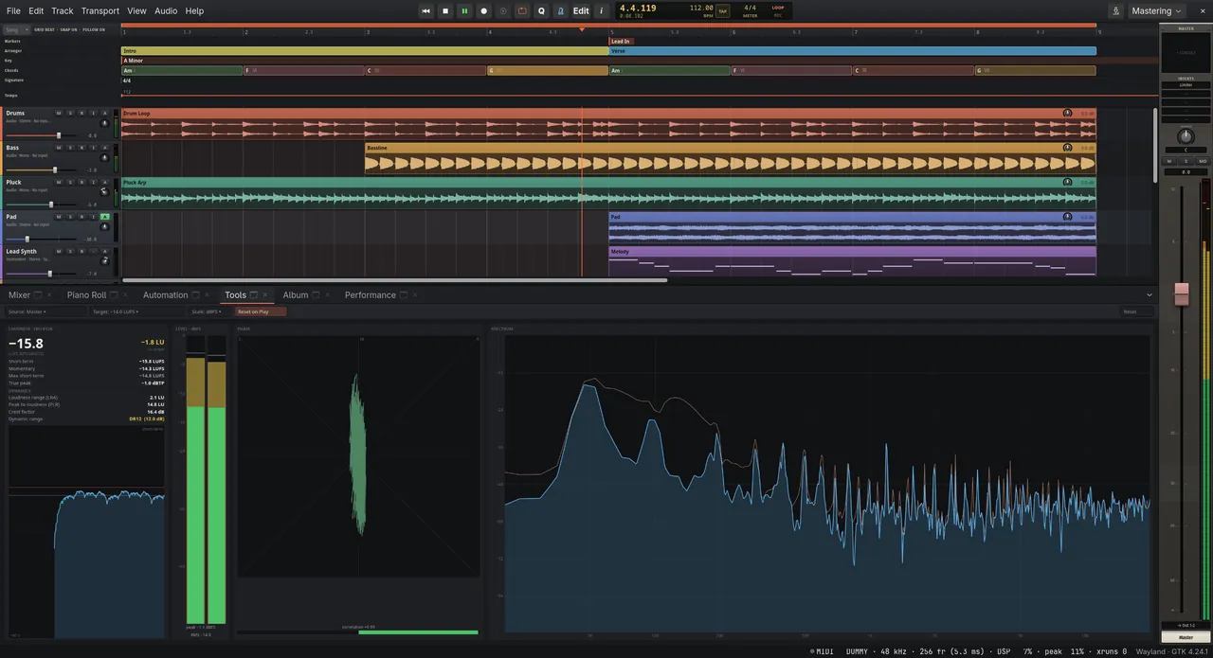1213x658 pixels.
Task: Select the Limiter insert on master strip
Action: (x=1186, y=85)
